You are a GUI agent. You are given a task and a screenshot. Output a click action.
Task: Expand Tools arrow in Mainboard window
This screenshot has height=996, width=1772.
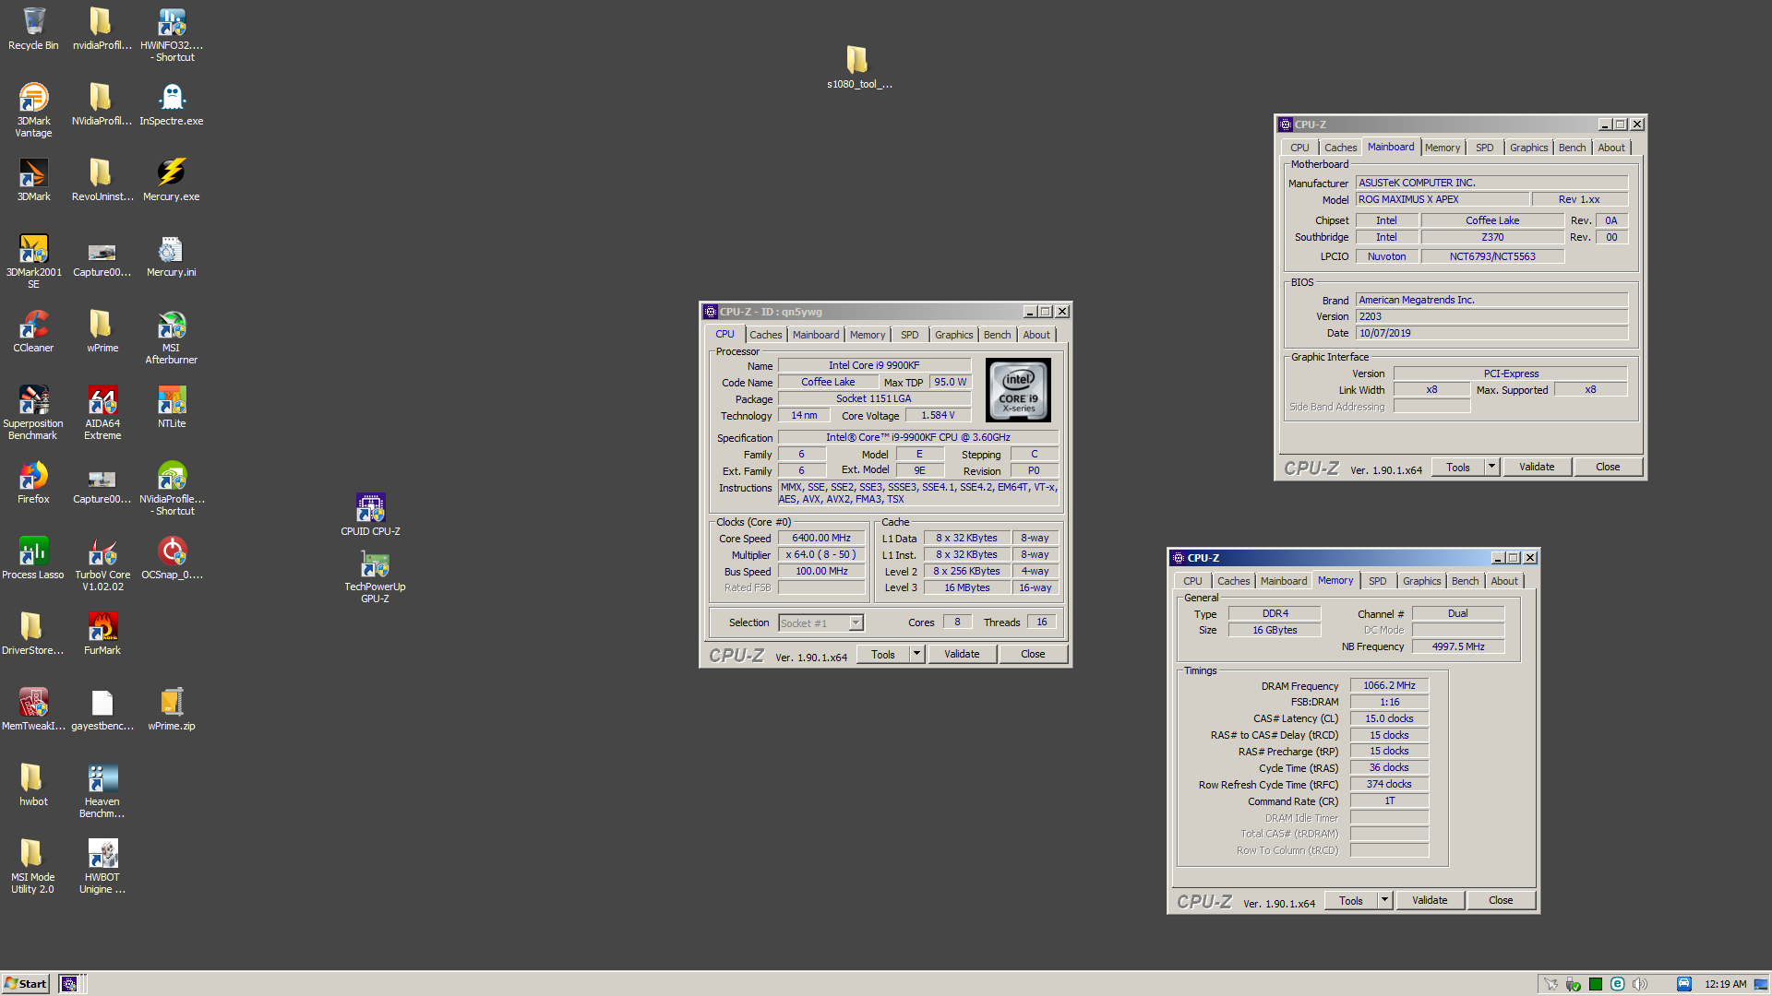1491,467
